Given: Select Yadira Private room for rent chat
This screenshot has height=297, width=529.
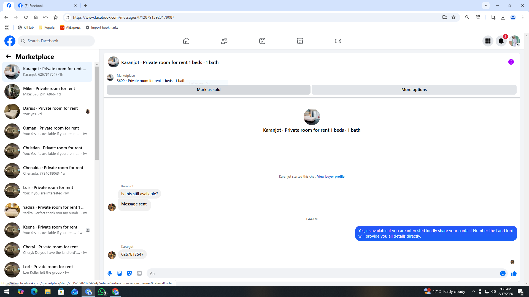Looking at the screenshot, I should (47, 210).
